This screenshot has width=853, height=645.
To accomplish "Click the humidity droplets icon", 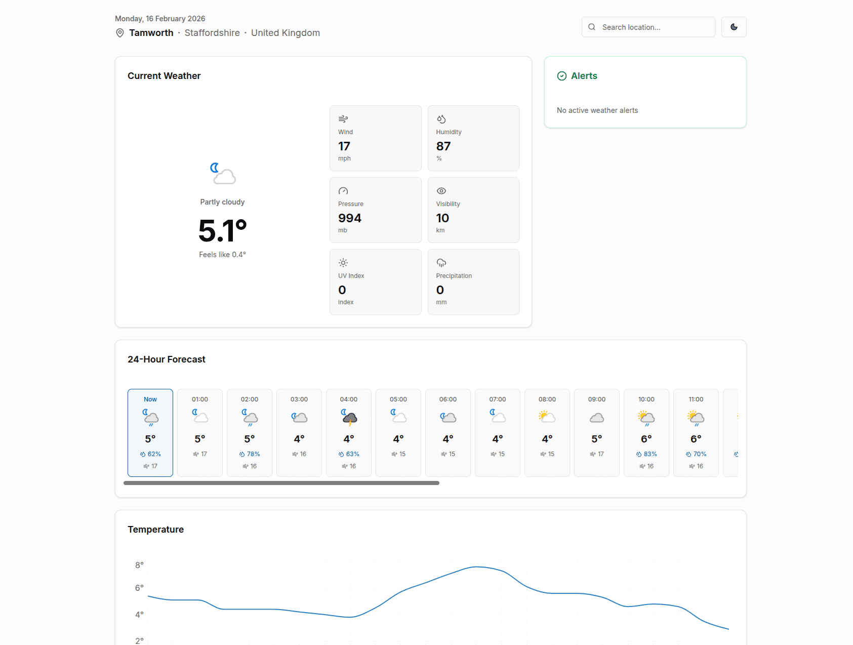I will [441, 118].
